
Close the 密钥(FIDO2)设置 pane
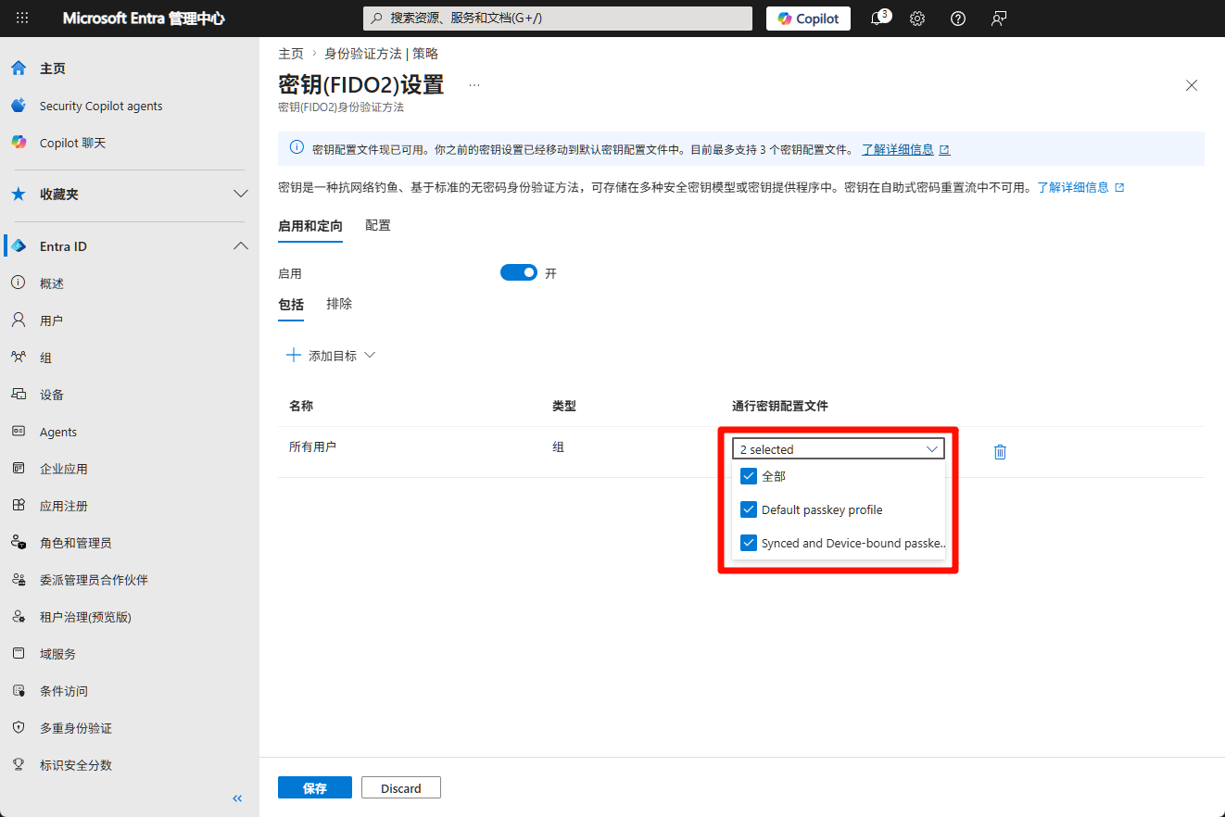1192,85
